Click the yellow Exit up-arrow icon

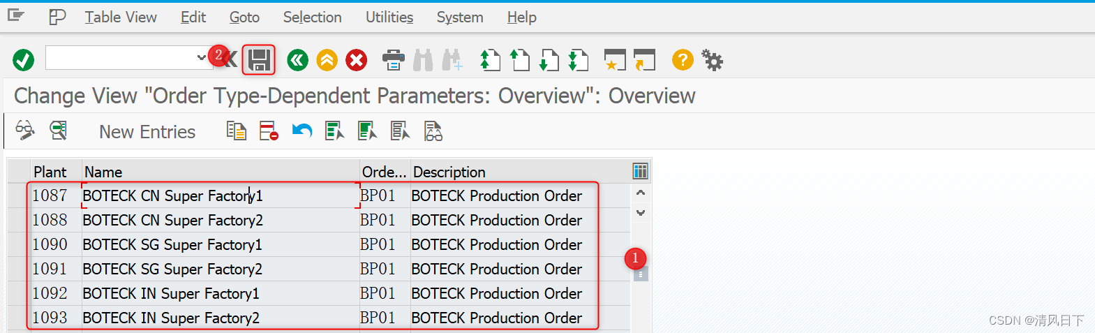click(x=327, y=60)
